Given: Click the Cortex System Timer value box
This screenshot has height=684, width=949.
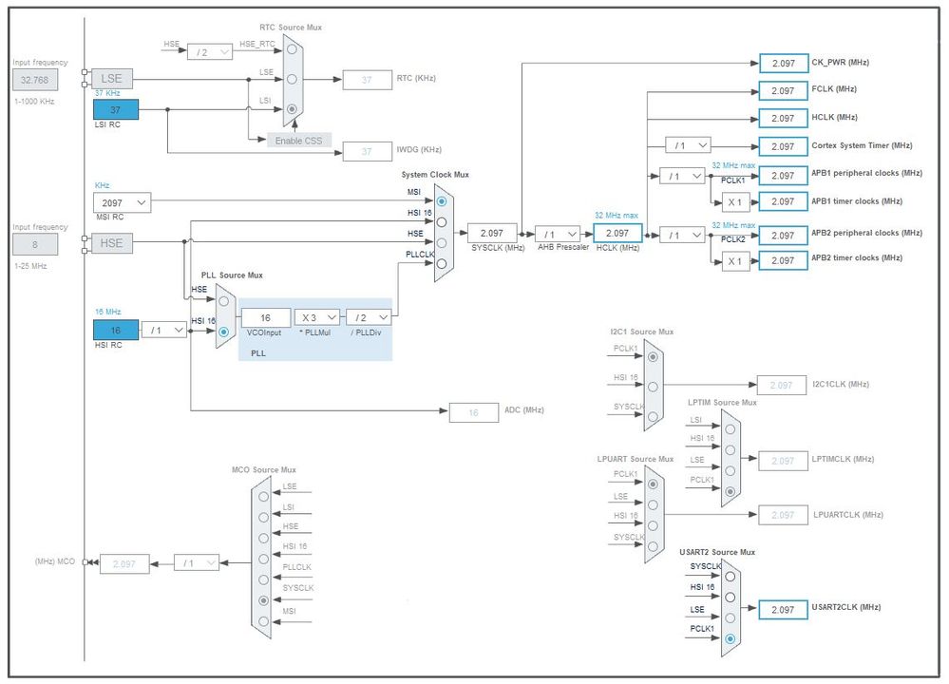Looking at the screenshot, I should pyautogui.click(x=783, y=146).
